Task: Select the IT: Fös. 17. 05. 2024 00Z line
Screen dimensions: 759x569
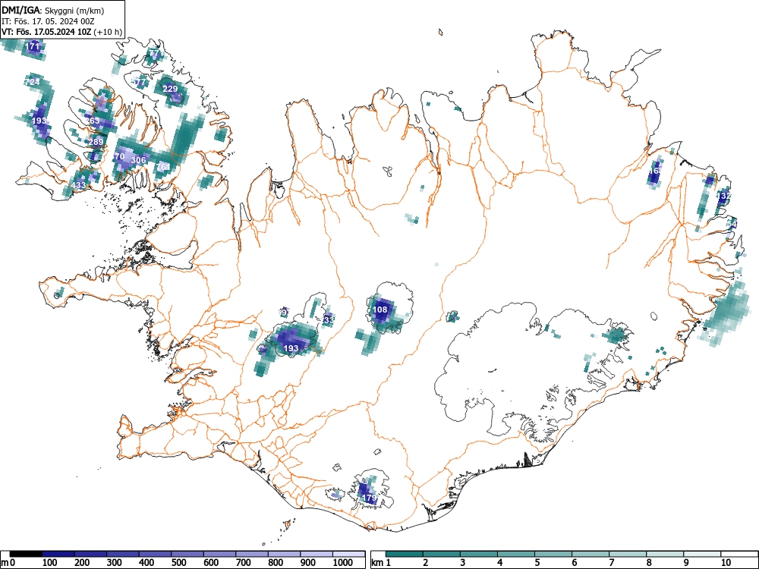Action: tap(47, 21)
